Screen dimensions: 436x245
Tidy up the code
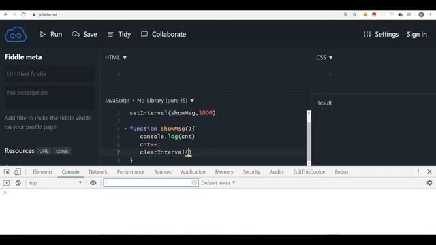coord(119,34)
